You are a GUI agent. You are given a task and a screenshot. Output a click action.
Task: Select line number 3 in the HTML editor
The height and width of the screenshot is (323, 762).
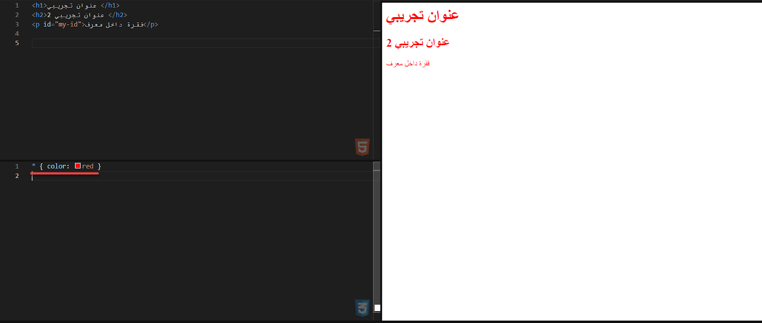pos(17,24)
